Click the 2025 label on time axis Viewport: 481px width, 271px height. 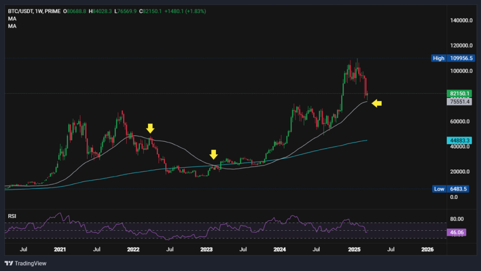[354, 250]
